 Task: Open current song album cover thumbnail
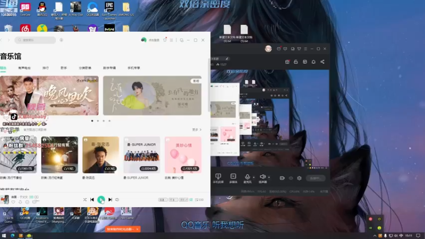(5, 200)
